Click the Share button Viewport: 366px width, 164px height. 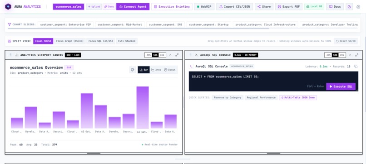pyautogui.click(x=264, y=6)
